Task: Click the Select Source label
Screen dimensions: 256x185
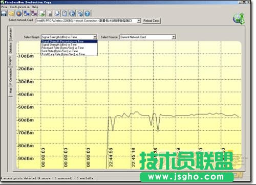Action: coord(109,37)
